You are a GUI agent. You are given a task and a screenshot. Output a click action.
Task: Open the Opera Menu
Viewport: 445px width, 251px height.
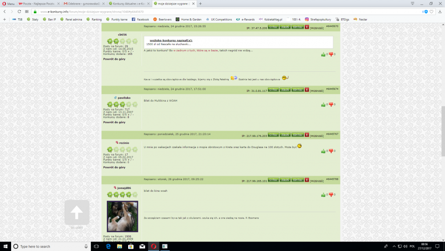click(x=8, y=4)
